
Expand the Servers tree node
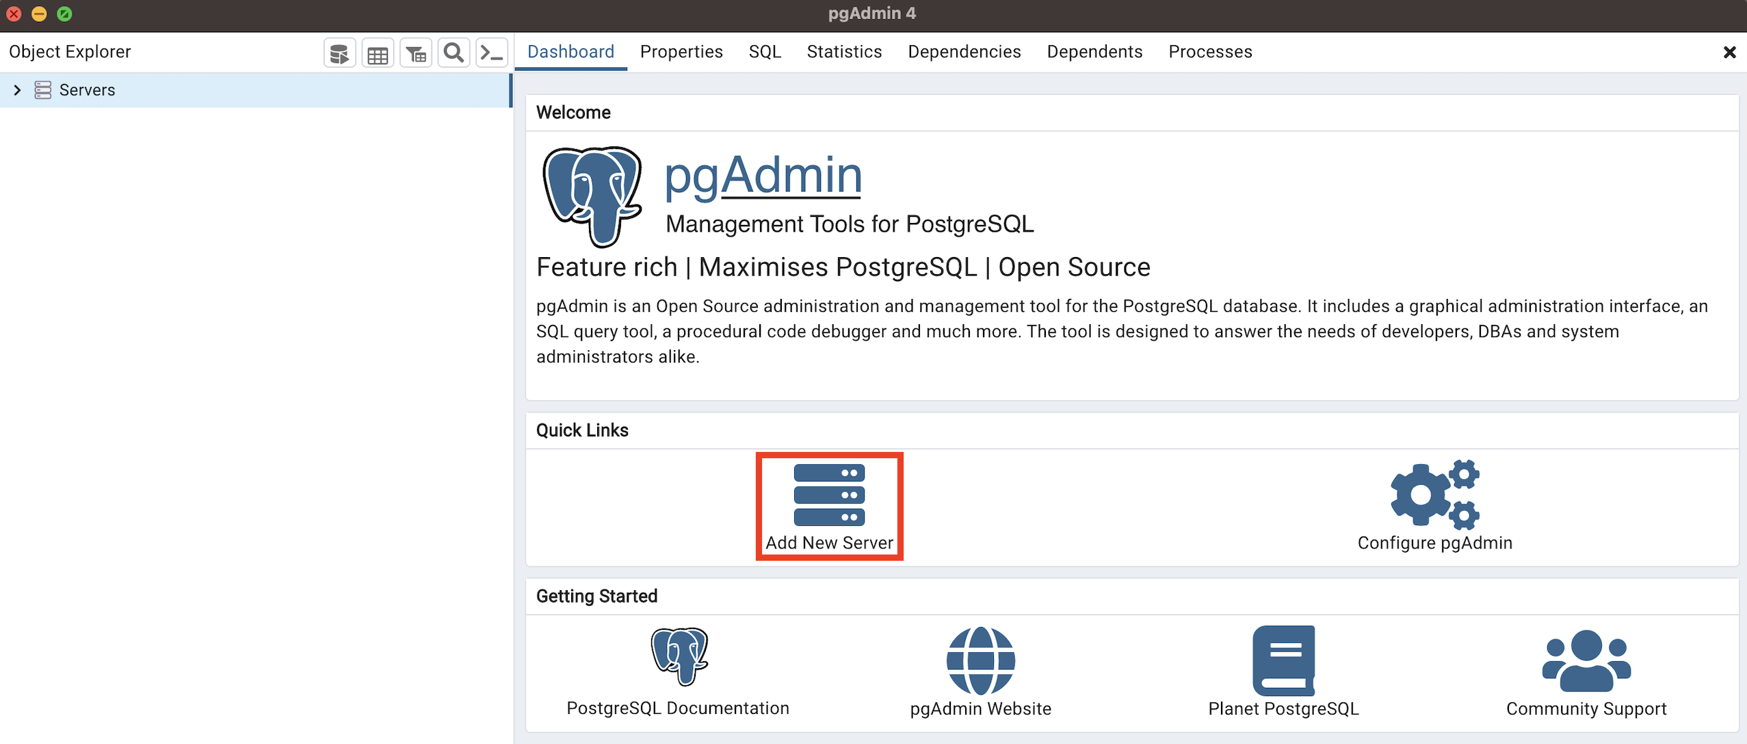pyautogui.click(x=17, y=90)
